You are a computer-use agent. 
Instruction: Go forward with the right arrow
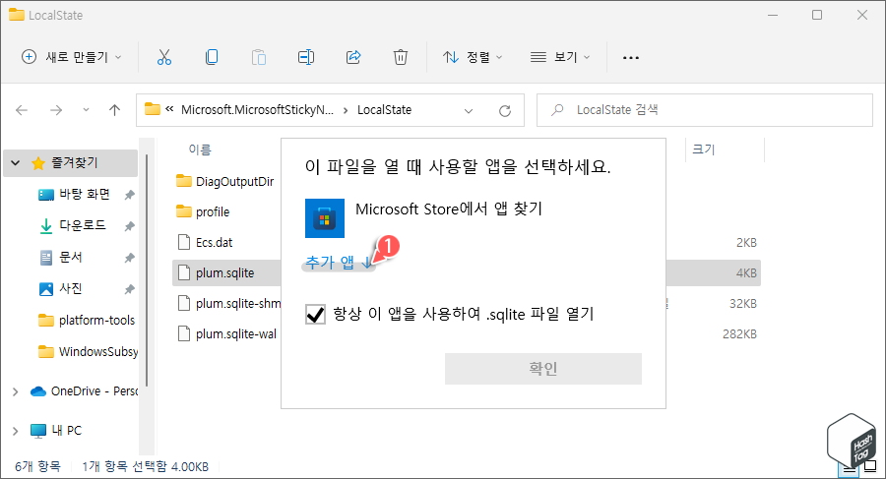[x=56, y=110]
